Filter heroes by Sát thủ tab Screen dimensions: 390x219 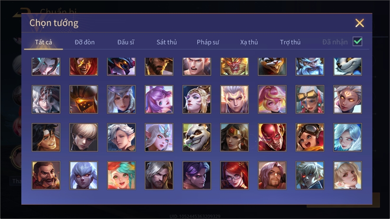point(167,42)
